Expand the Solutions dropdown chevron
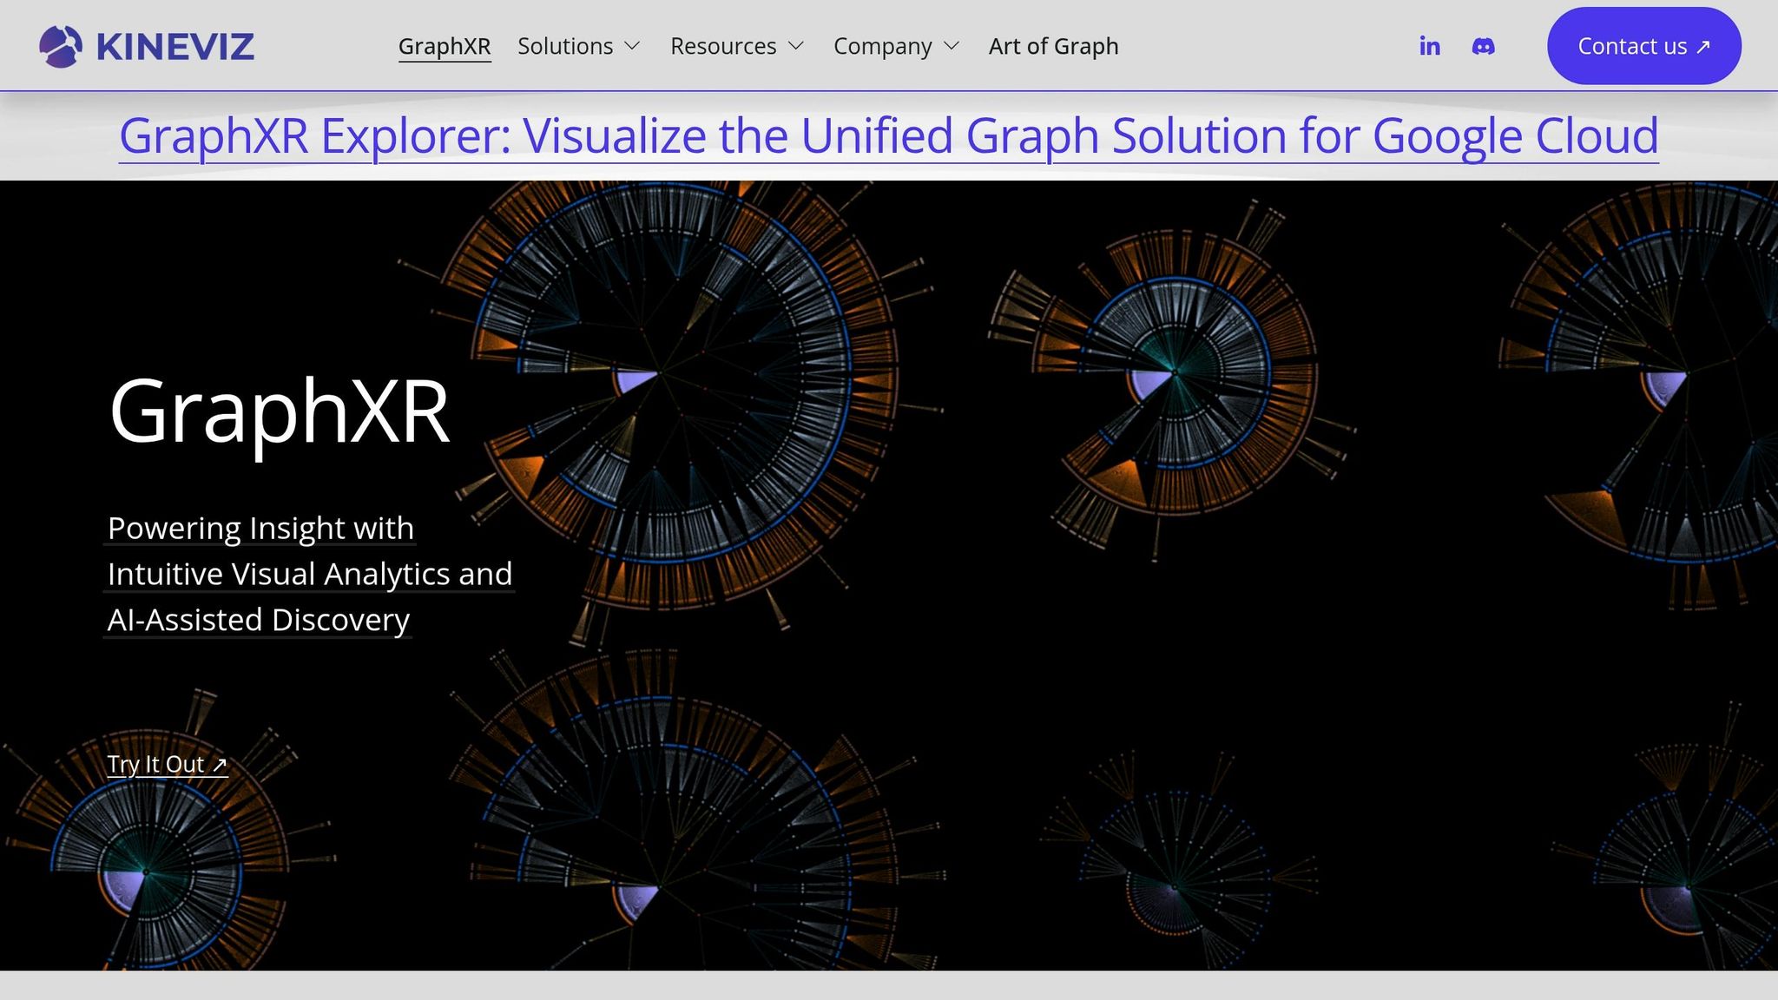 633,46
